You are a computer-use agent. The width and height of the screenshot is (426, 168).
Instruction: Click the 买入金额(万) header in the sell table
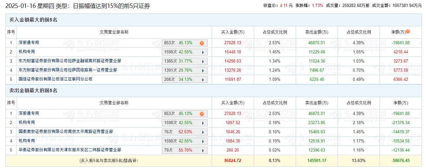click(x=233, y=103)
